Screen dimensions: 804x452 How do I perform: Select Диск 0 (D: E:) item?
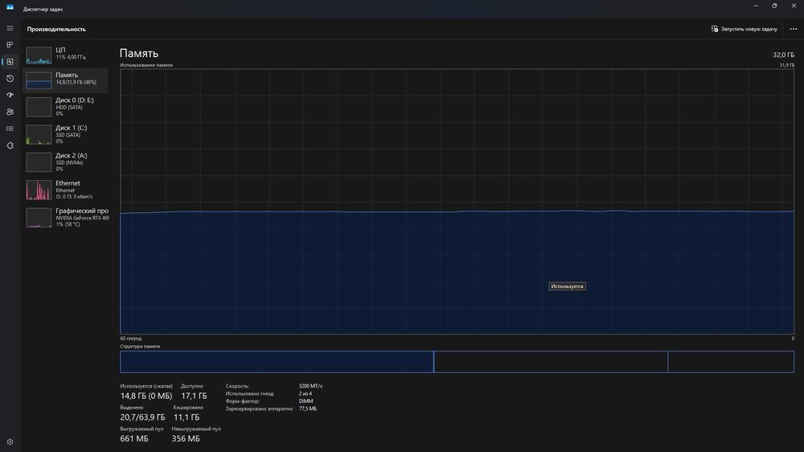click(x=66, y=107)
